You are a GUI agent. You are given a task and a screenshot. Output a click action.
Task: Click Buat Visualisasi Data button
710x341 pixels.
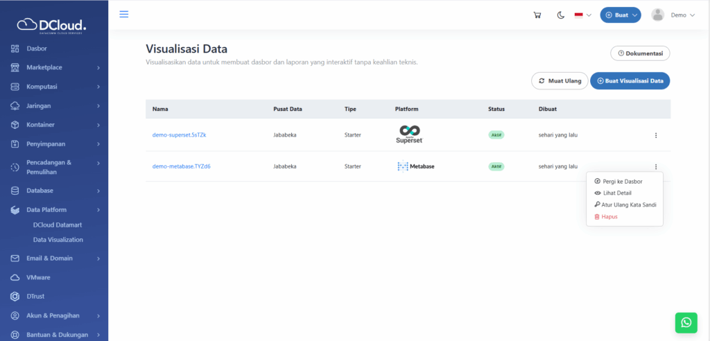[630, 81]
